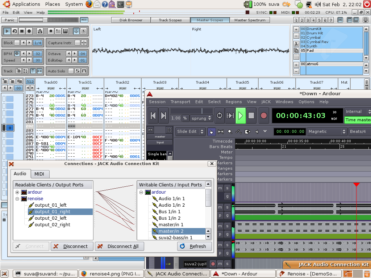371x278 pixels.
Task: Select the Ardour zoom magnifier tool
Action: (230, 132)
